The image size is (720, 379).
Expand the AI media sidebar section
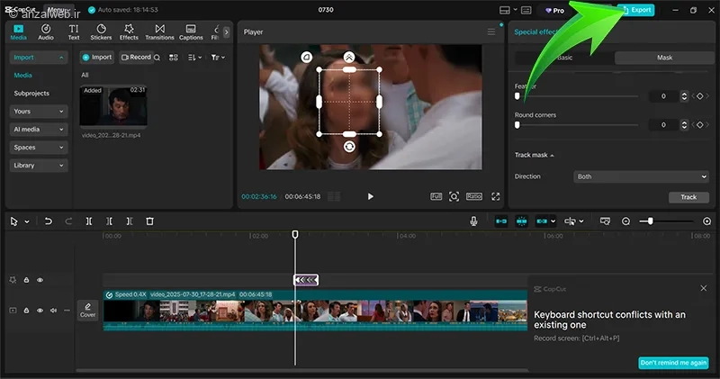point(38,130)
